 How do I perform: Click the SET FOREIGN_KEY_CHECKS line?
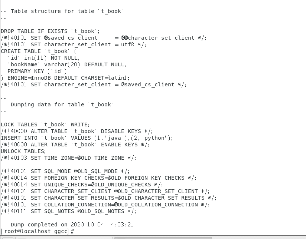coord(99,178)
